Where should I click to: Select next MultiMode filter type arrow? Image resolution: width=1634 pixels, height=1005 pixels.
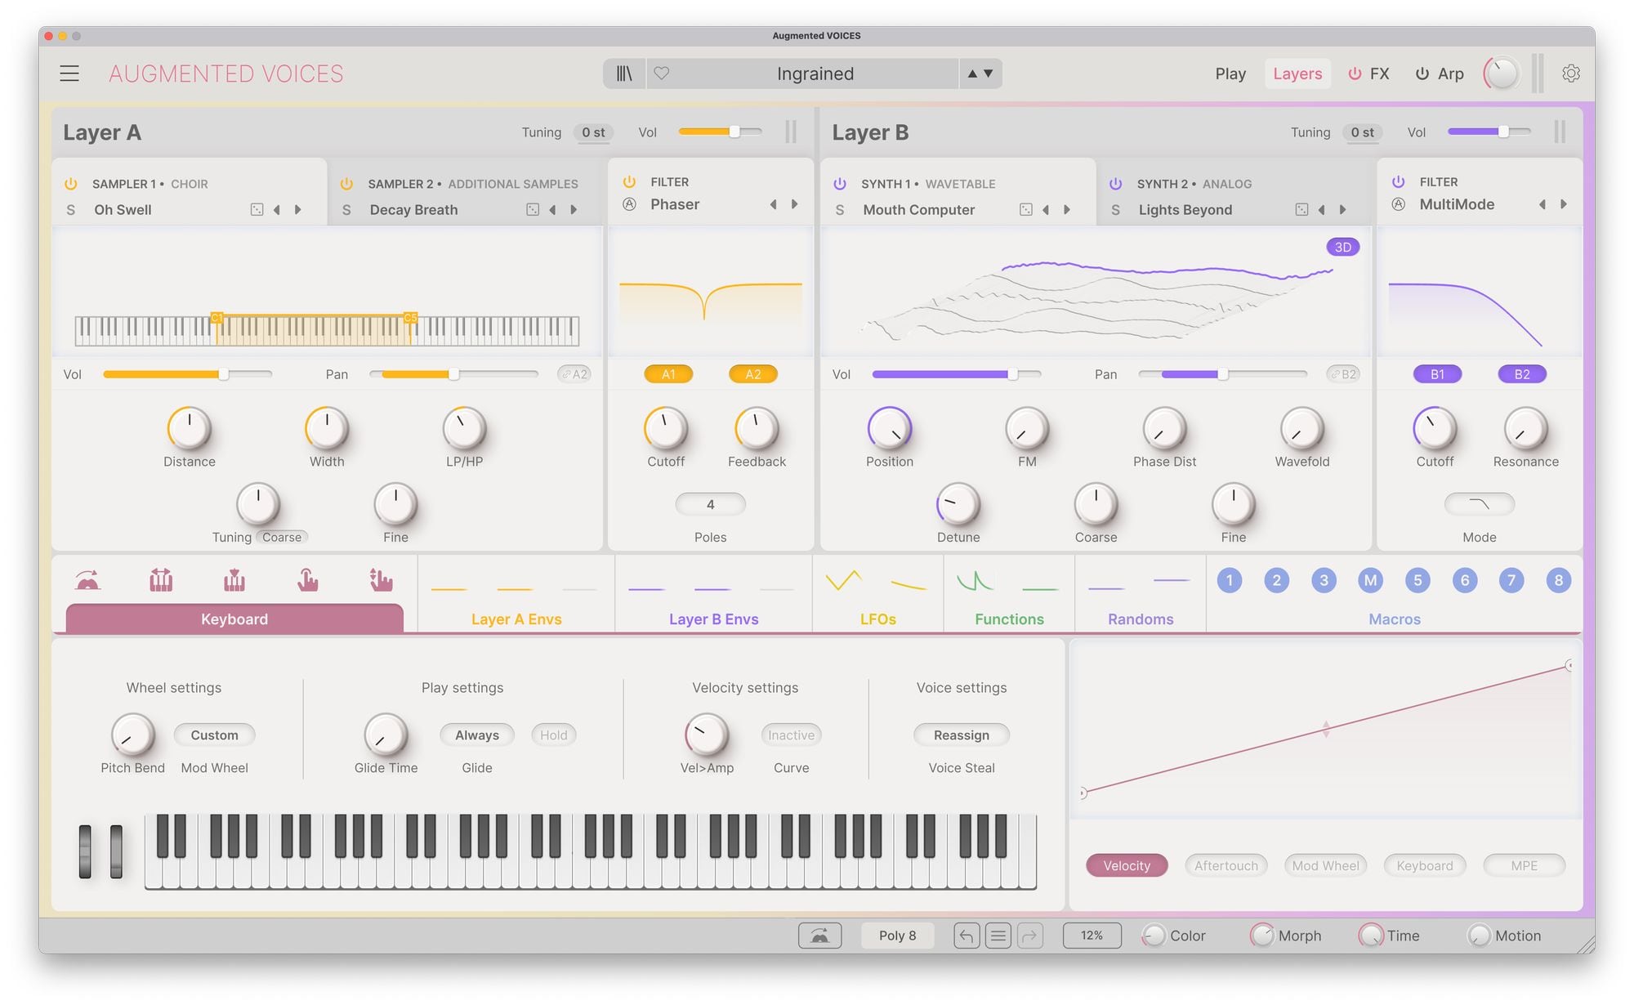1563,204
